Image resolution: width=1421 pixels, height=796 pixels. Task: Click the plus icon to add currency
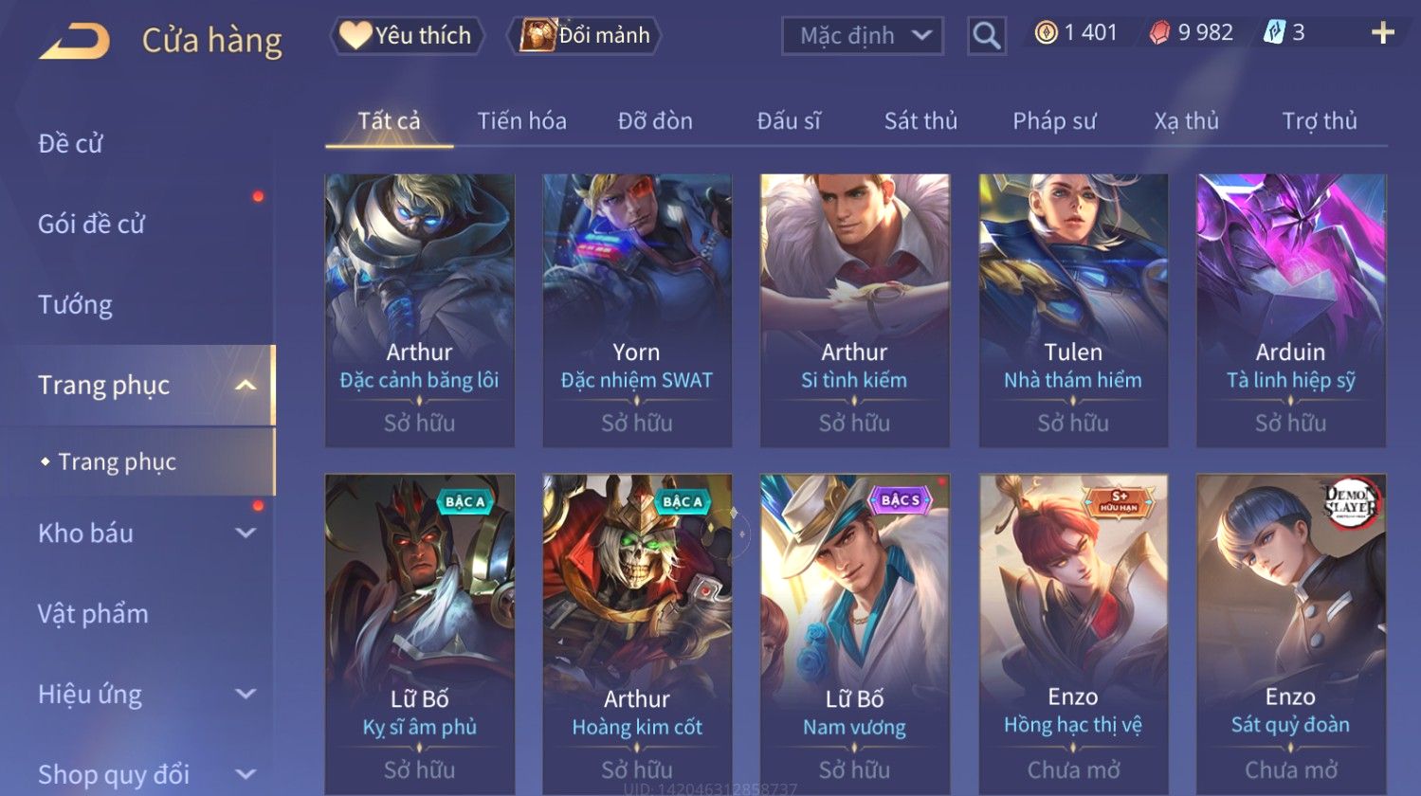(1383, 33)
